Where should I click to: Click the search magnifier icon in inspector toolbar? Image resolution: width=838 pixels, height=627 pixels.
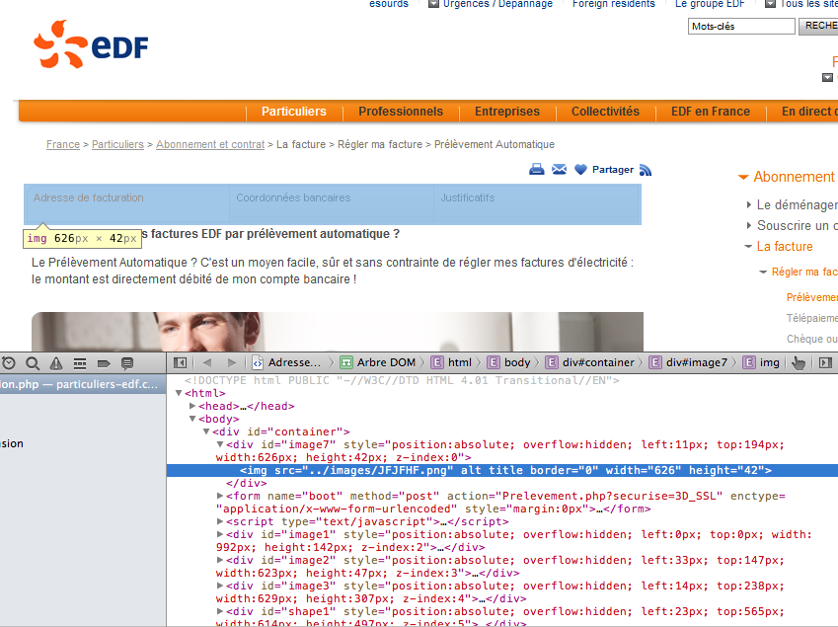coord(33,363)
